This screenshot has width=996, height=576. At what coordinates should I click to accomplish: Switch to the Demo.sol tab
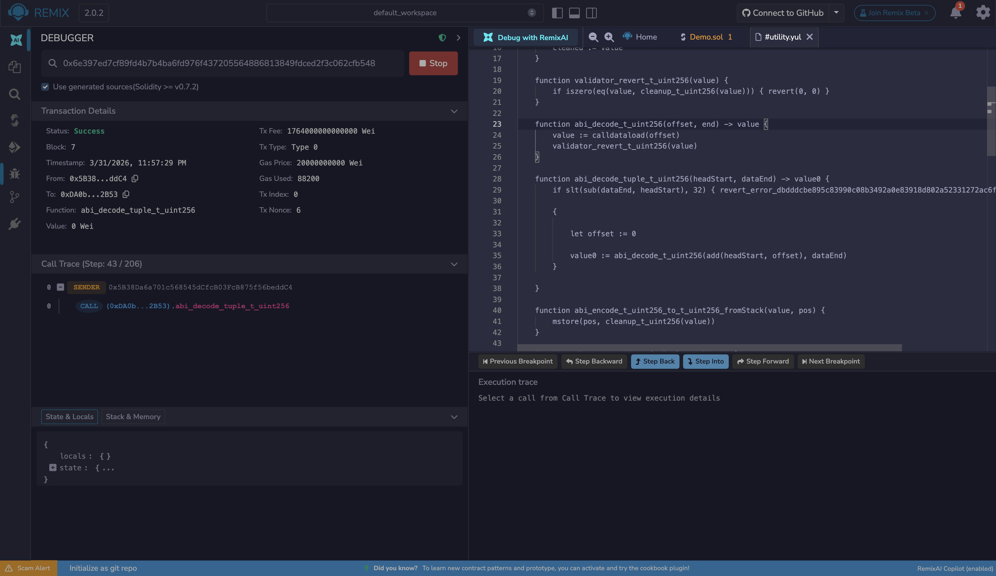pyautogui.click(x=706, y=37)
